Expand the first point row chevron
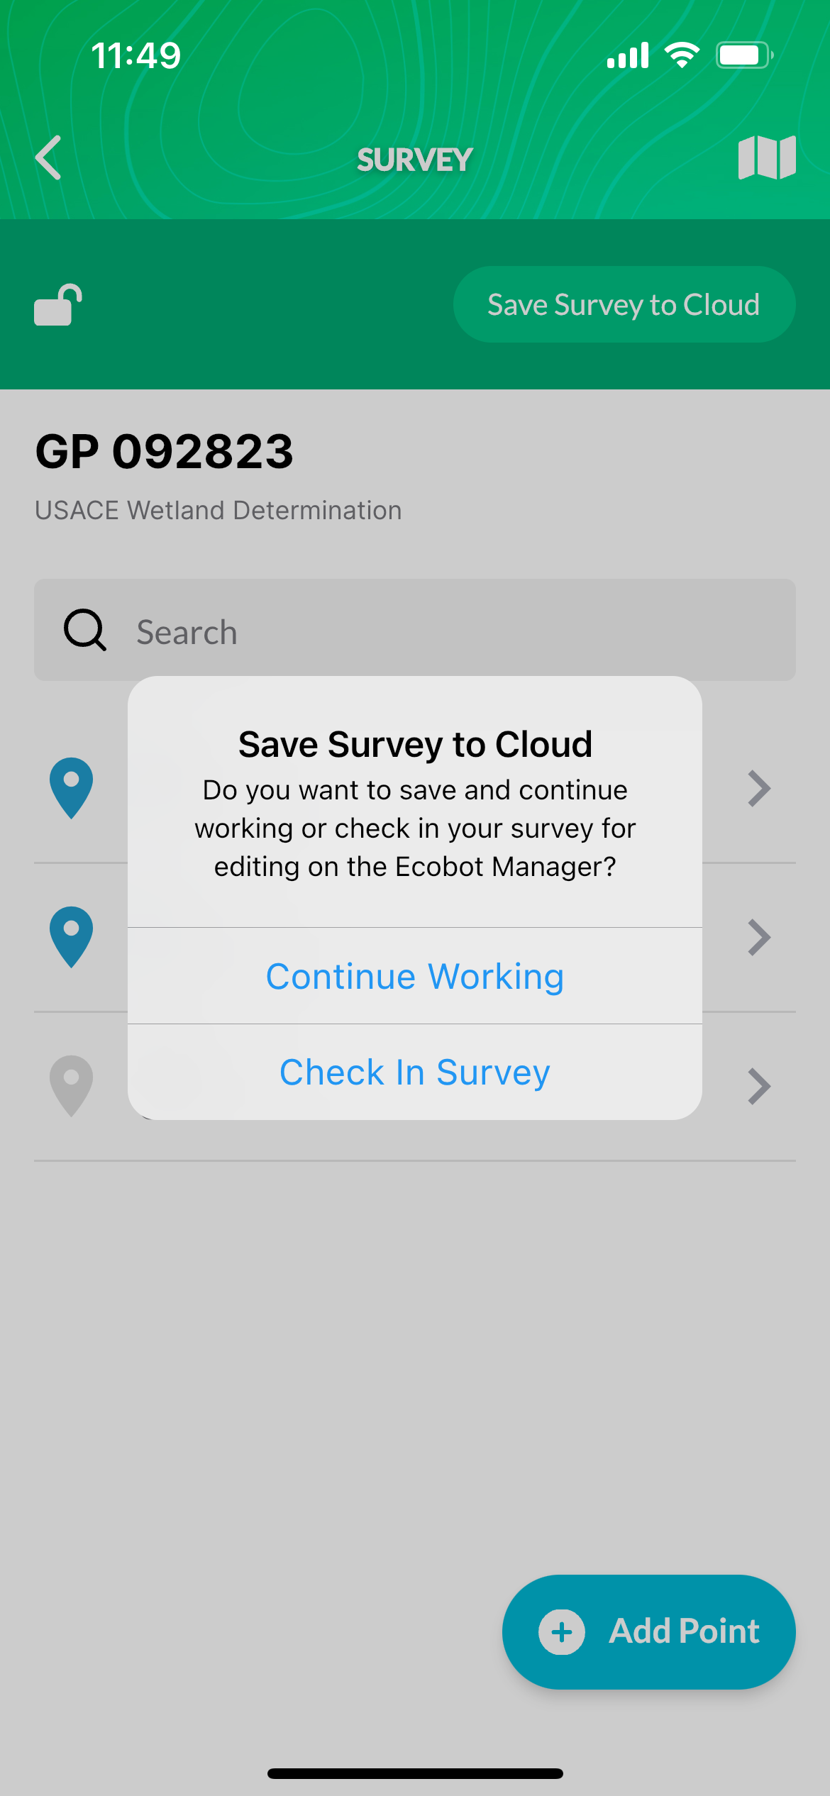The image size is (830, 1796). 758,789
